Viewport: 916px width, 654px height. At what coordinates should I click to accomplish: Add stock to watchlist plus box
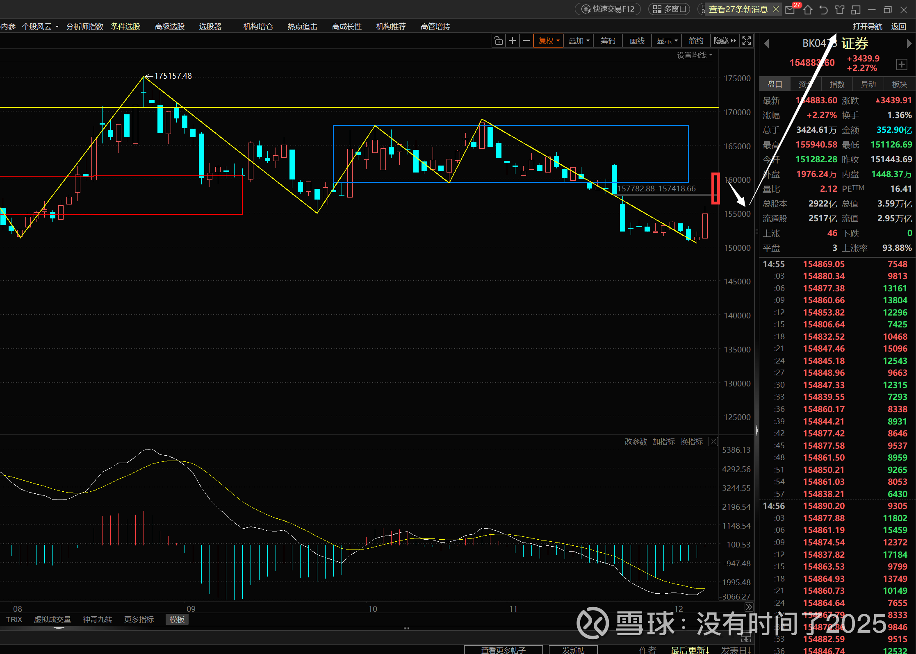tap(901, 64)
